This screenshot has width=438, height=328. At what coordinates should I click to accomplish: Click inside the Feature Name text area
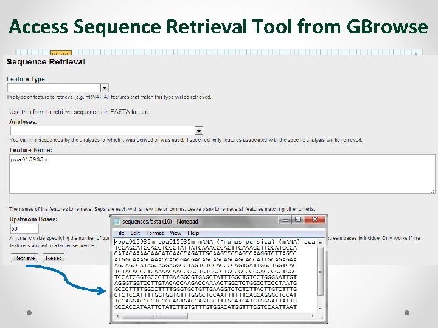tap(222, 174)
